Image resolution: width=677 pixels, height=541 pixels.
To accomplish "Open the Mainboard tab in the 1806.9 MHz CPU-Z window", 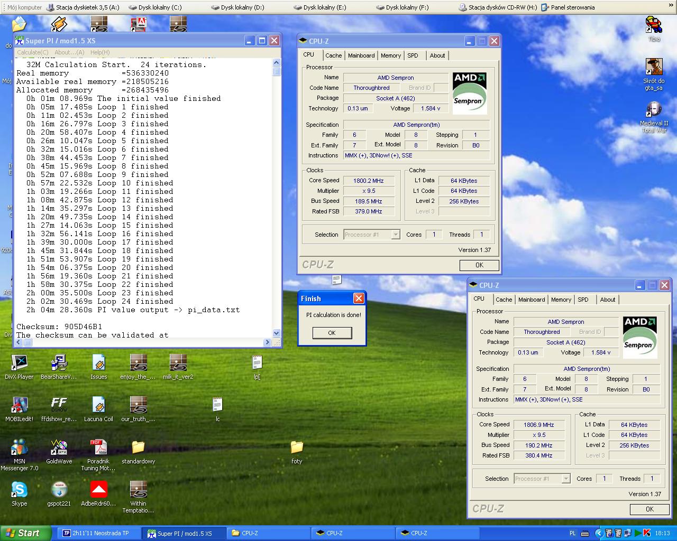I will pyautogui.click(x=532, y=300).
